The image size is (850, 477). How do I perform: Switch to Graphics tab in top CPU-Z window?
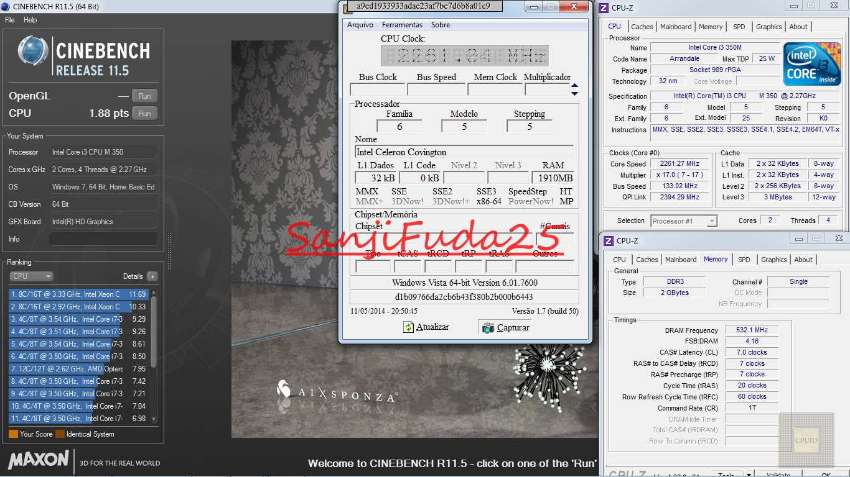(x=769, y=27)
